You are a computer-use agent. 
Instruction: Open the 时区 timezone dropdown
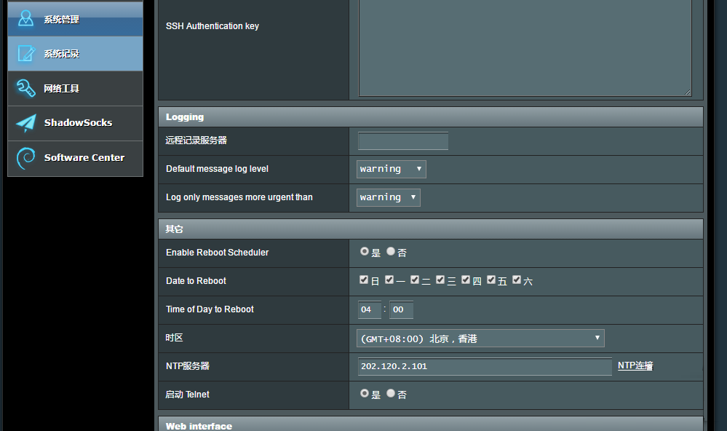coord(480,338)
